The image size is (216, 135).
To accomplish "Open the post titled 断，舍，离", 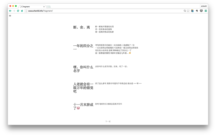I will tap(82, 27).
